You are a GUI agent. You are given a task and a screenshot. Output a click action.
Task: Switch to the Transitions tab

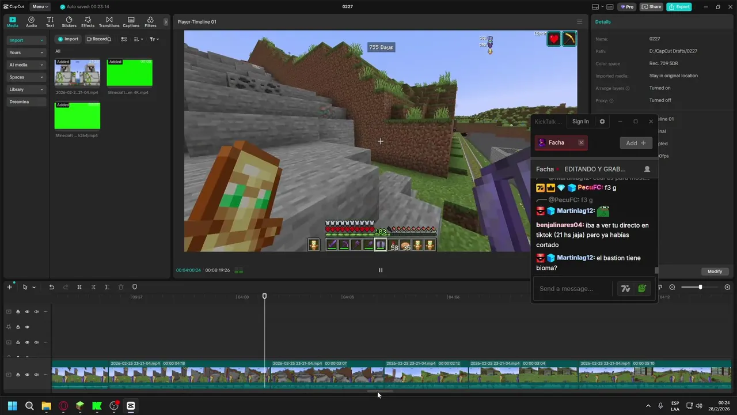point(109,22)
